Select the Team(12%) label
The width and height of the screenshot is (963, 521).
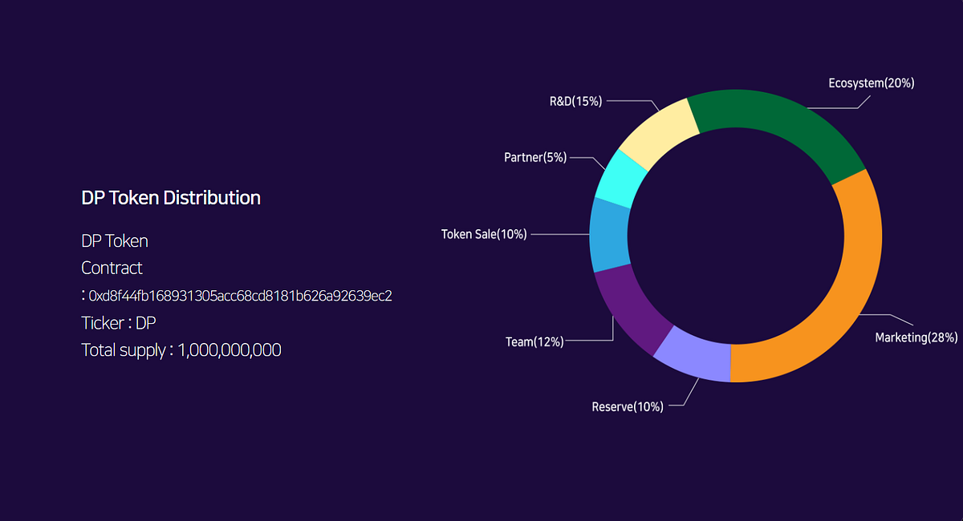(534, 341)
